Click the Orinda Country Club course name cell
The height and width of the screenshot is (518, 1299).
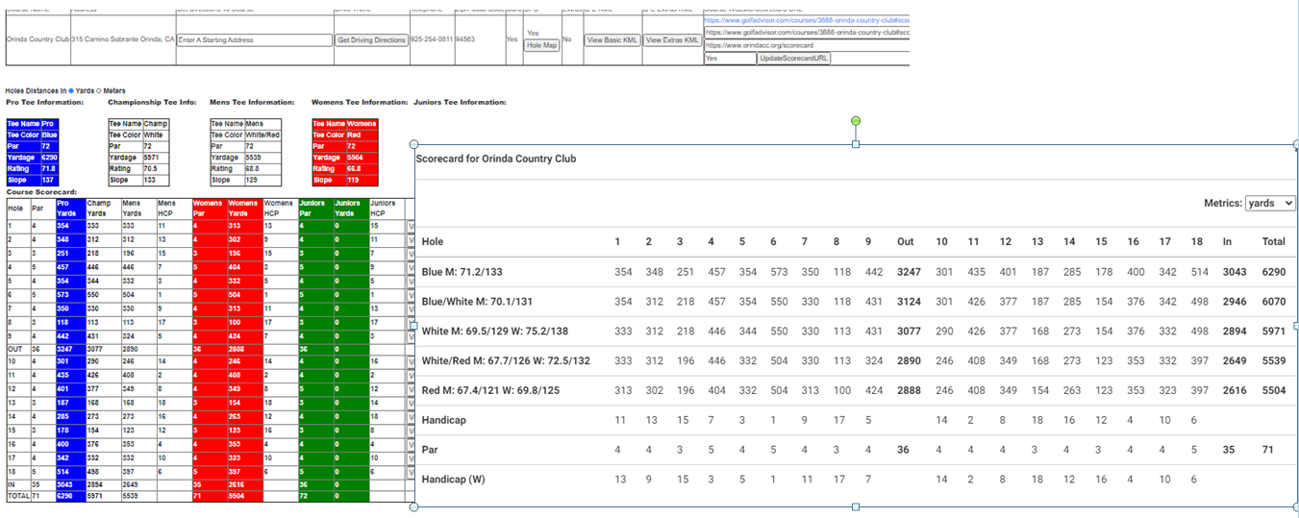[37, 40]
